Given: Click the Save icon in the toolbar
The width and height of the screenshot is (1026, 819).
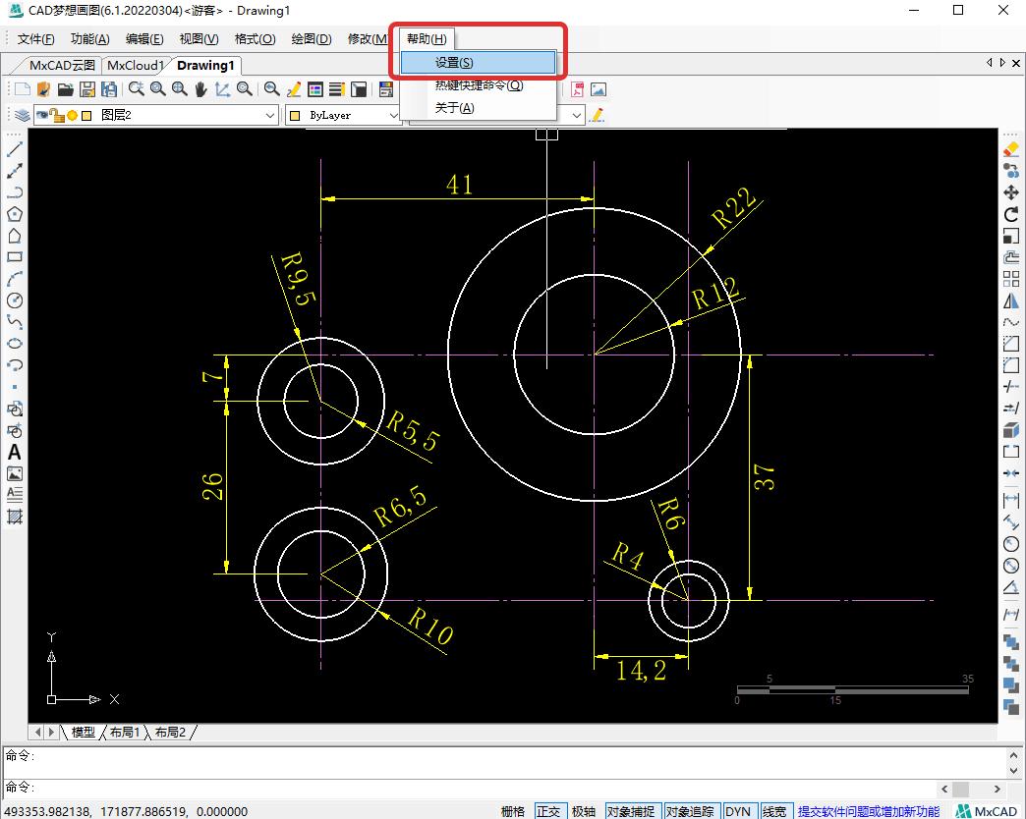Looking at the screenshot, I should [86, 88].
